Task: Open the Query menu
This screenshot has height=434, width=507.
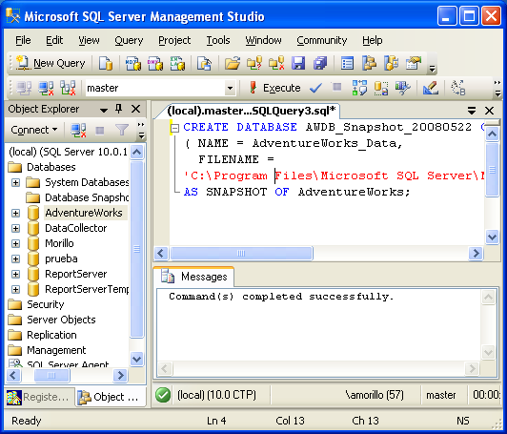Action: [x=129, y=40]
